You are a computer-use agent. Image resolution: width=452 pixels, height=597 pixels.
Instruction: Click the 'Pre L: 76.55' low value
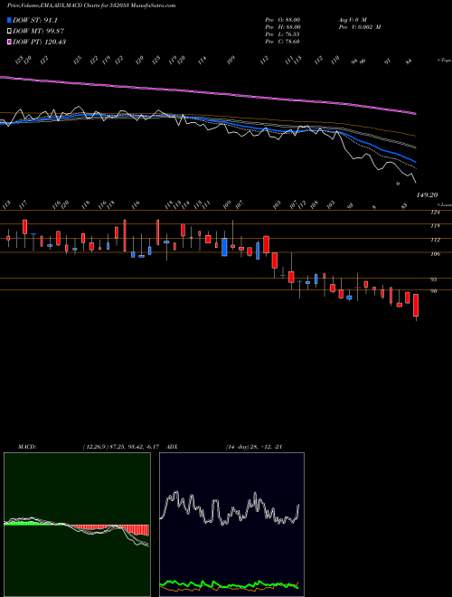283,34
